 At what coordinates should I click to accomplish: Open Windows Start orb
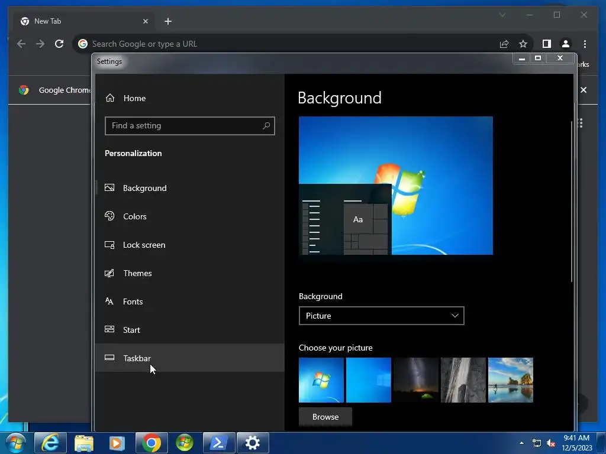click(15, 442)
